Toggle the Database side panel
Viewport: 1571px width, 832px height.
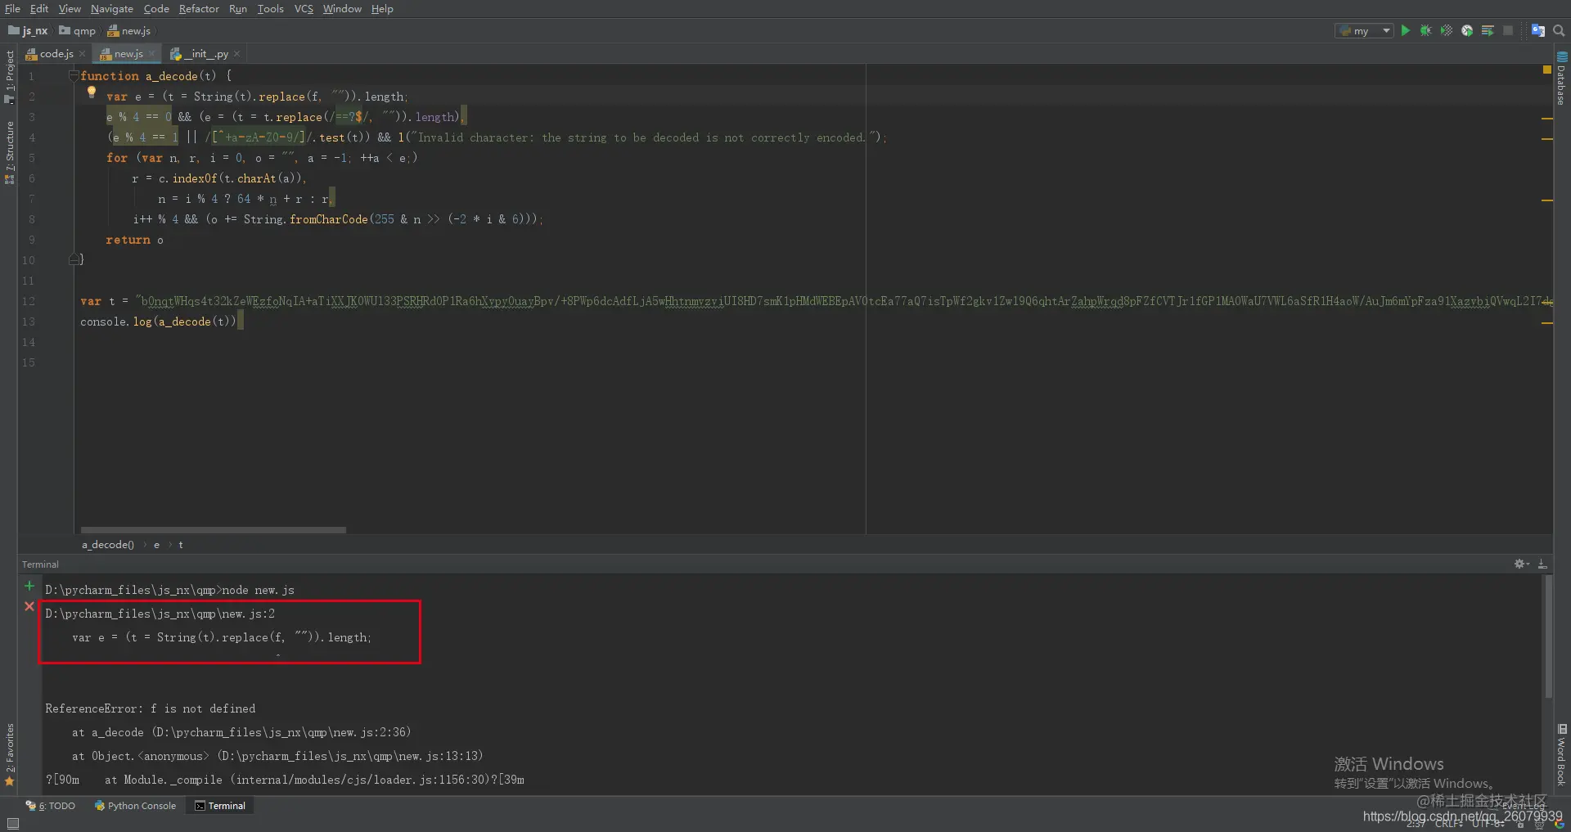pyautogui.click(x=1561, y=79)
